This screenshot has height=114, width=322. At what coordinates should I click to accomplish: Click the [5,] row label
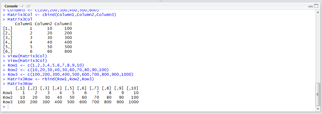(x=8, y=47)
